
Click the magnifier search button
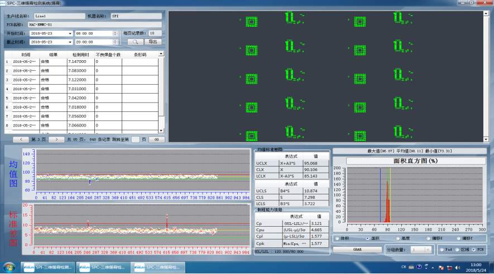[x=136, y=42]
